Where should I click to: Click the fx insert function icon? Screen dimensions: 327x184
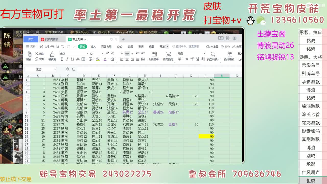73,69
